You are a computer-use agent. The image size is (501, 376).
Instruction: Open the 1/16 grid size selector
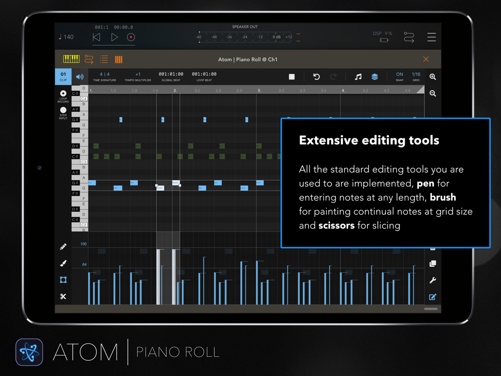[416, 76]
